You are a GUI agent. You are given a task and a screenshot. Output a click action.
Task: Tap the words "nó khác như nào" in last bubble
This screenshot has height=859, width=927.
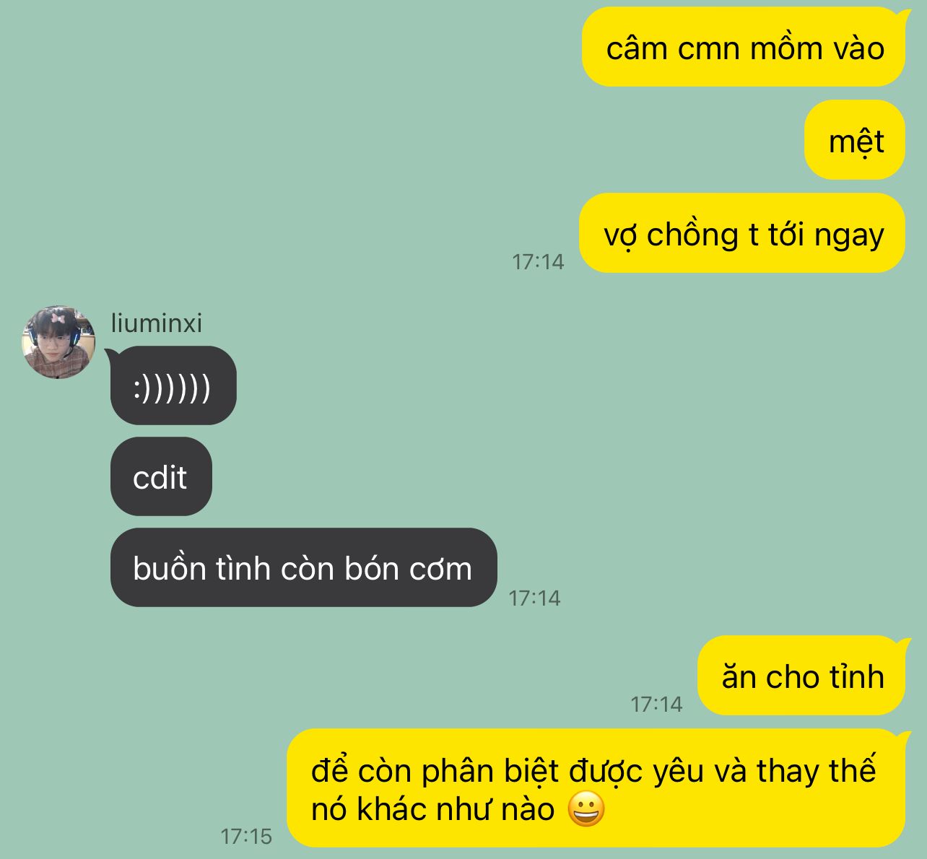tap(432, 809)
